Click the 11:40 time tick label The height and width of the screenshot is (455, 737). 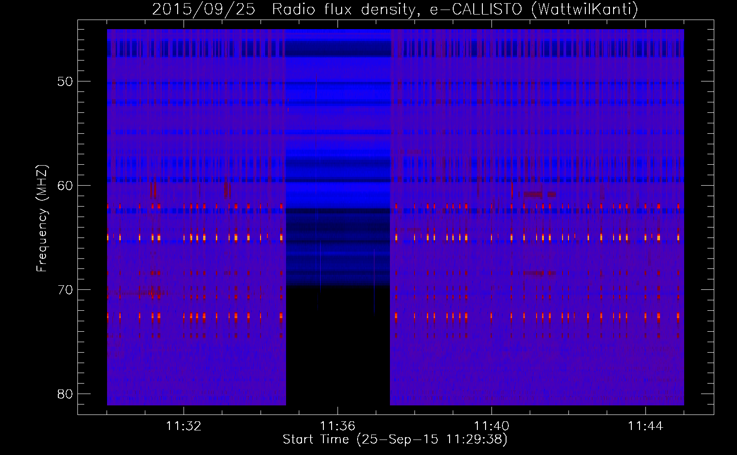(491, 426)
